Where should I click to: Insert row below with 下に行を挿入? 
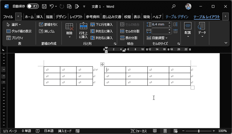[101, 25]
